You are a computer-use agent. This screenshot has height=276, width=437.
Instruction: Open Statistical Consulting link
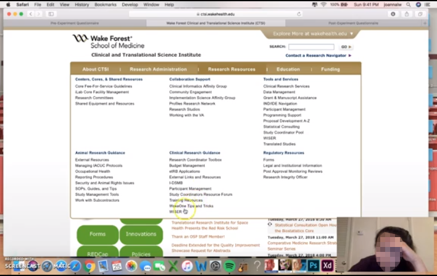pos(281,127)
